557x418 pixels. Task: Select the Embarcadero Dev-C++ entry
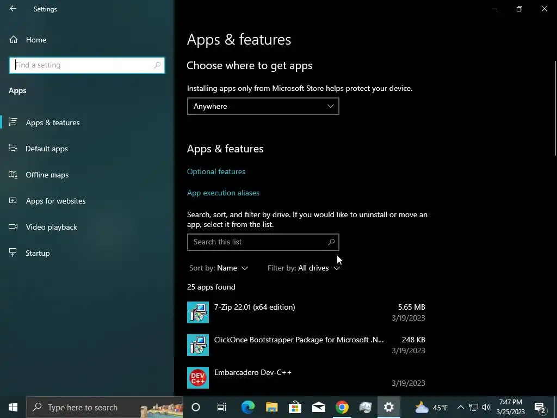pyautogui.click(x=306, y=378)
